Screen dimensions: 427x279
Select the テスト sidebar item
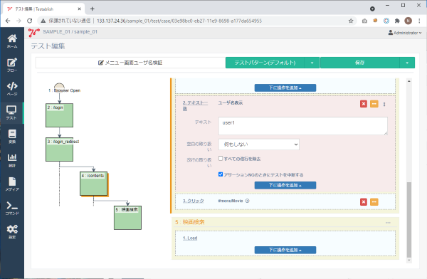11,112
